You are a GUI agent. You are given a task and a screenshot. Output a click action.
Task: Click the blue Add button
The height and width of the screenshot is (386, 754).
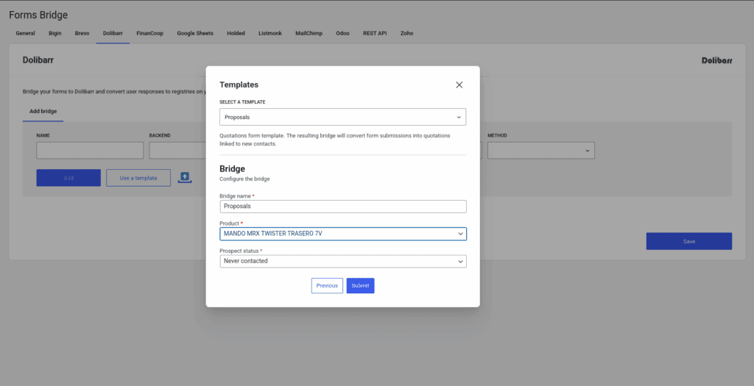pos(68,178)
